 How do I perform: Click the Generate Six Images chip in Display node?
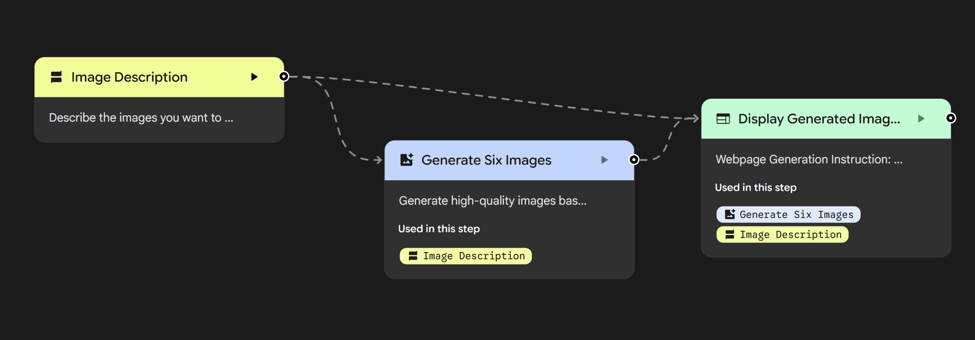pos(788,214)
